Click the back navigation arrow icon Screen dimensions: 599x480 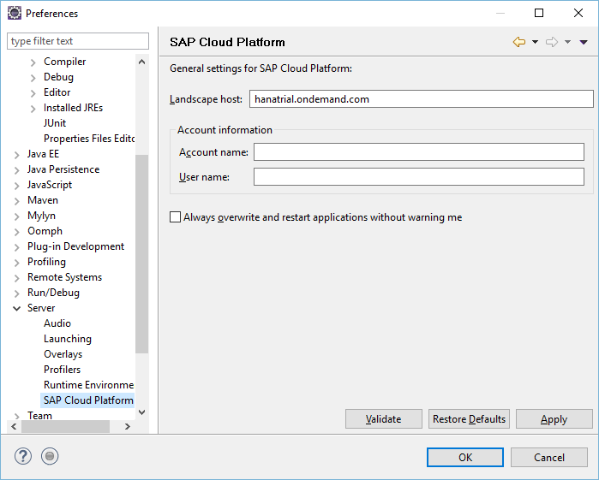click(x=519, y=42)
